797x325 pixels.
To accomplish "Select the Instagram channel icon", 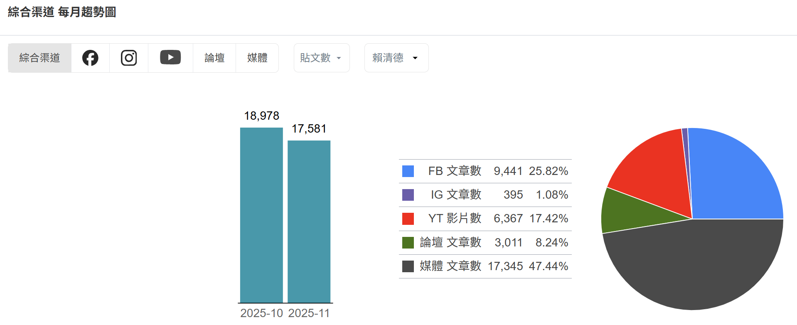I will coord(129,58).
